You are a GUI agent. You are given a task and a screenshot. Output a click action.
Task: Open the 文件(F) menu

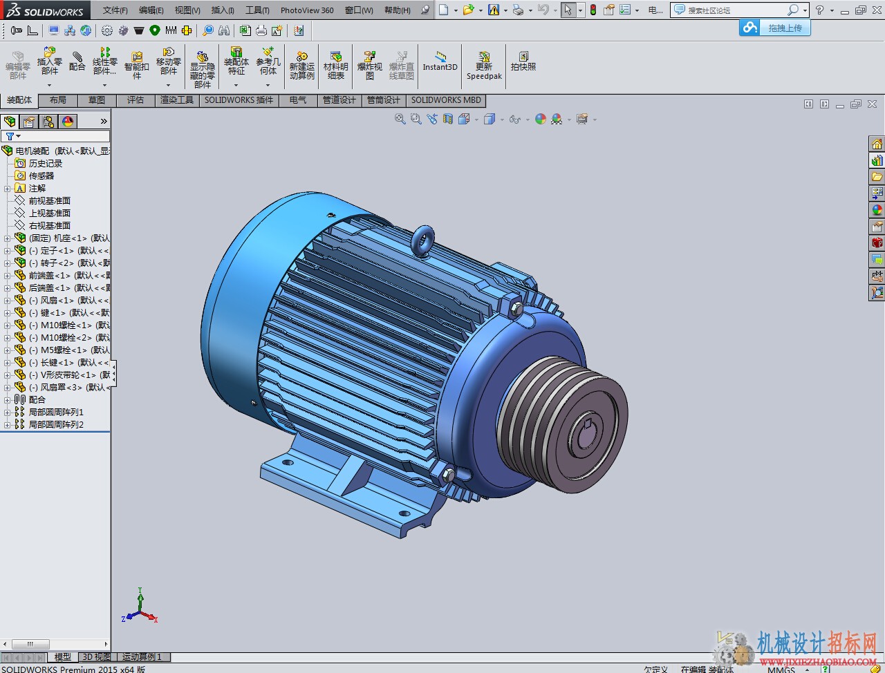[115, 10]
